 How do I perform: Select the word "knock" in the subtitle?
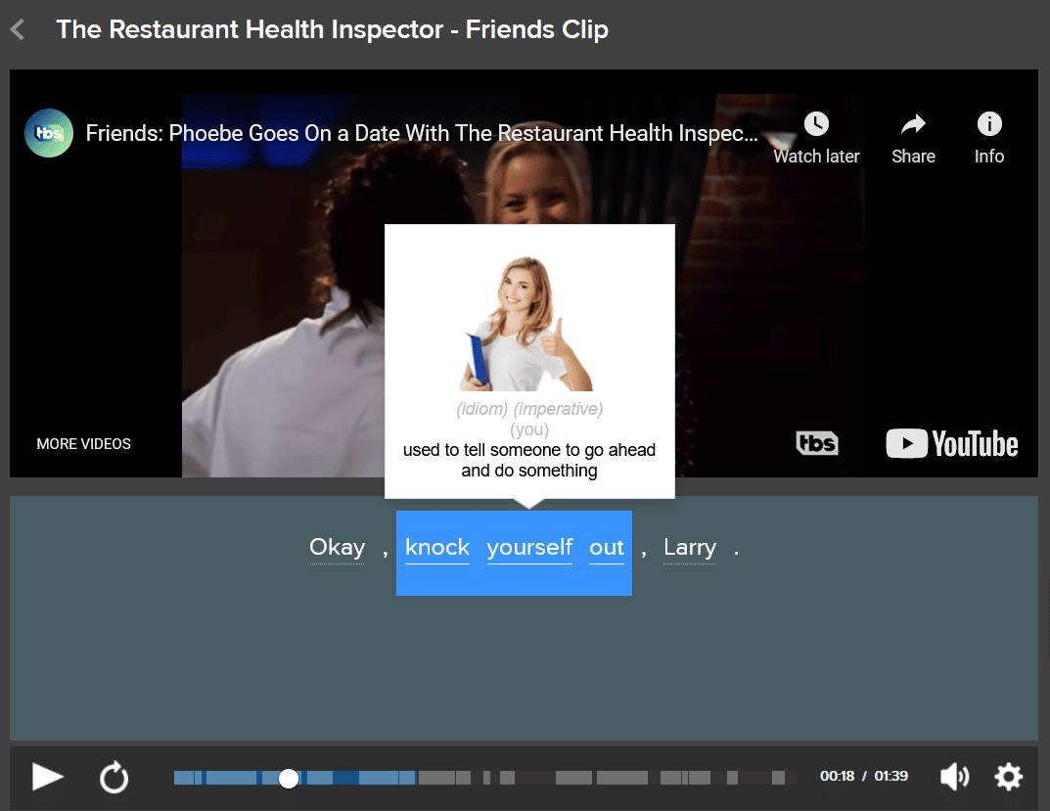click(437, 548)
